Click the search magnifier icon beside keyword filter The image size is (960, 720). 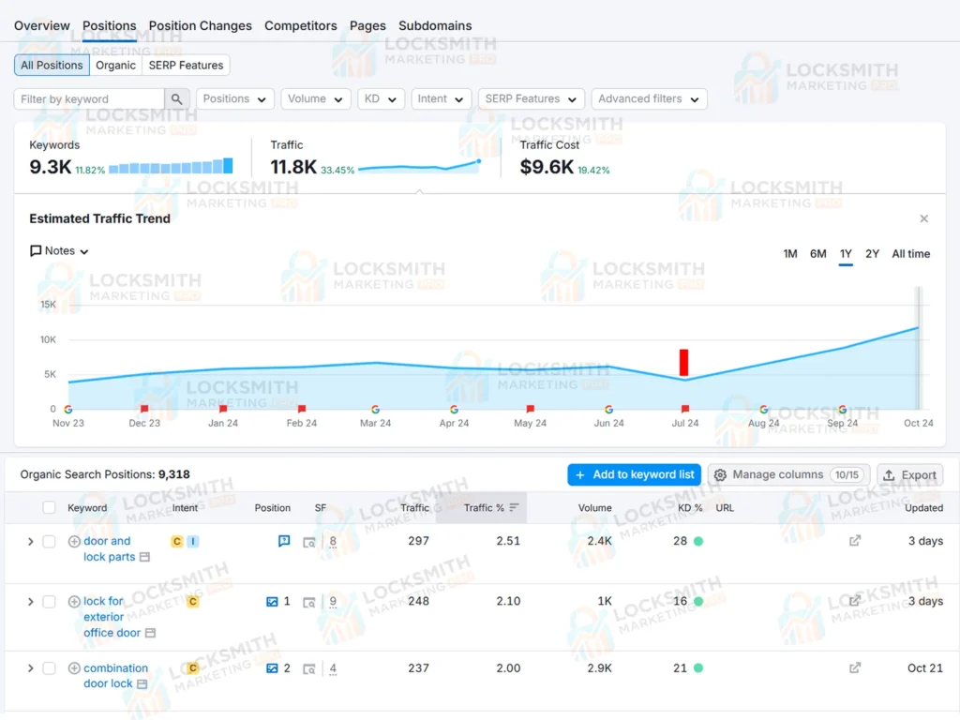pos(177,99)
